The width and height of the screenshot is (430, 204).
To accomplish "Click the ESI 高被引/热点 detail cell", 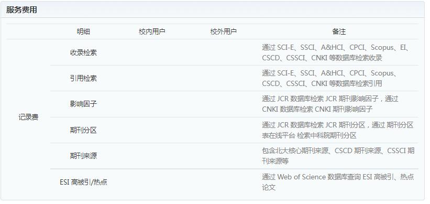I will pyautogui.click(x=83, y=182).
